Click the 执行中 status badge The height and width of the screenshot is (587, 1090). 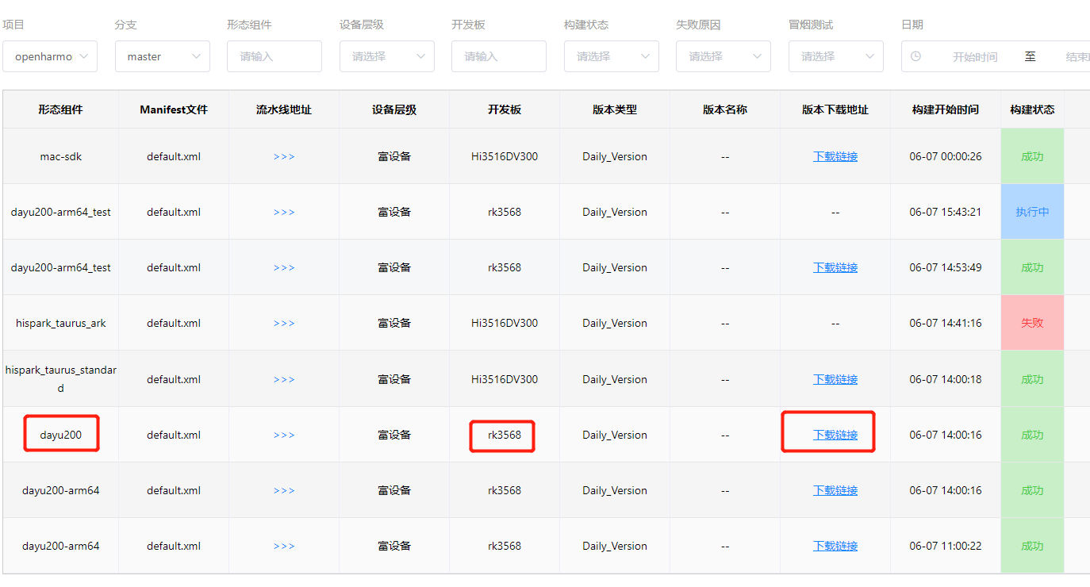click(1032, 212)
